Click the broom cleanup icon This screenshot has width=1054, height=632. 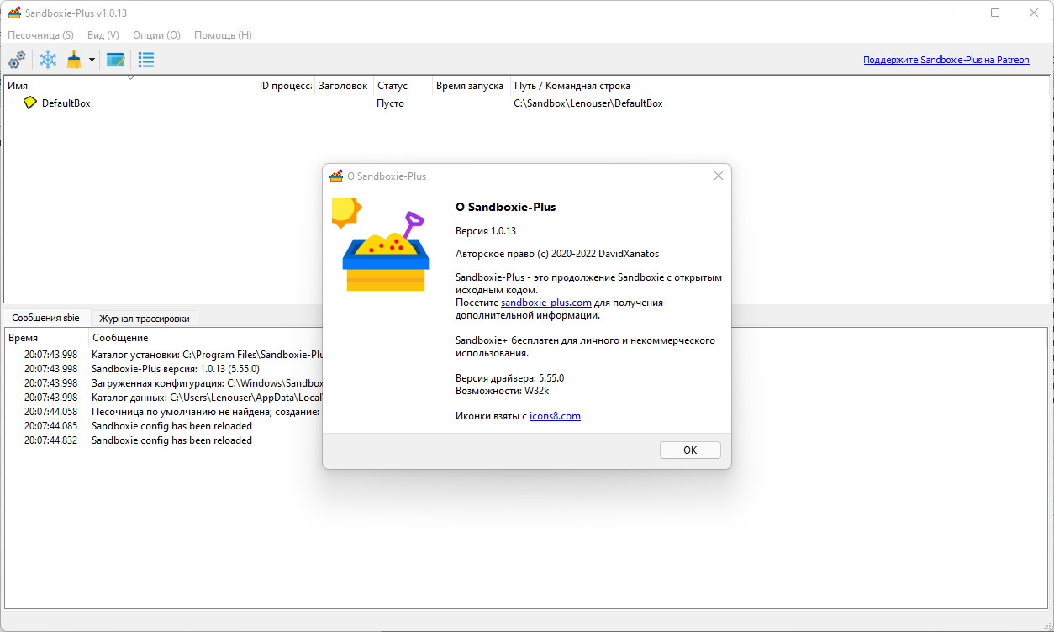coord(74,60)
